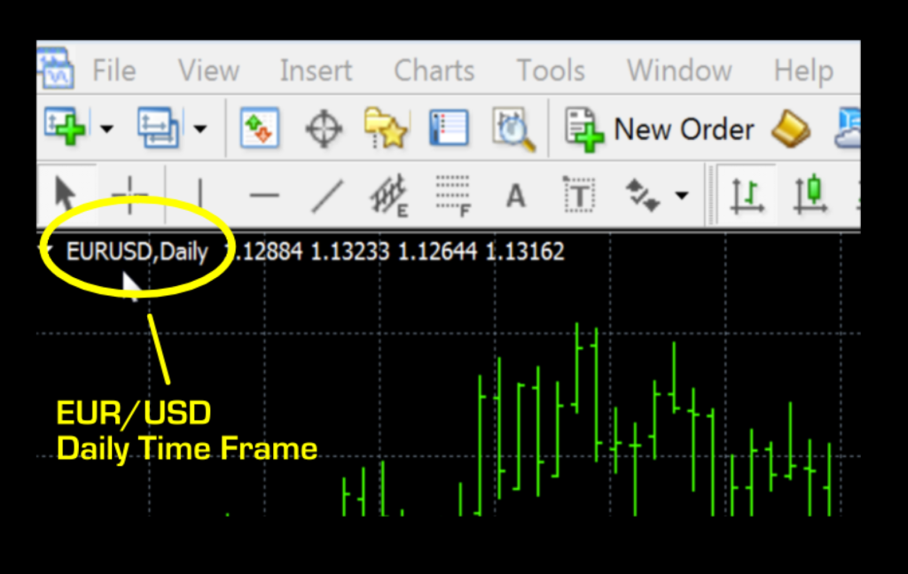This screenshot has height=574, width=908.
Task: Toggle the Navigator panel with folder-star icon
Action: [386, 129]
